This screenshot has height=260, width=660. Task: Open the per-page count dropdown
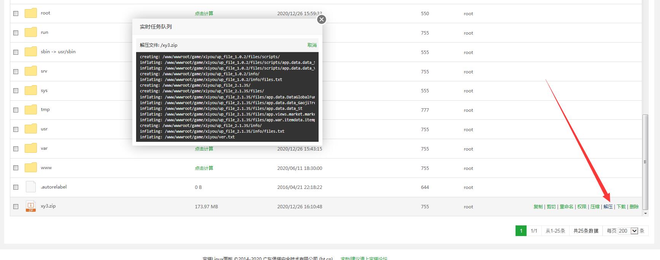(x=634, y=231)
